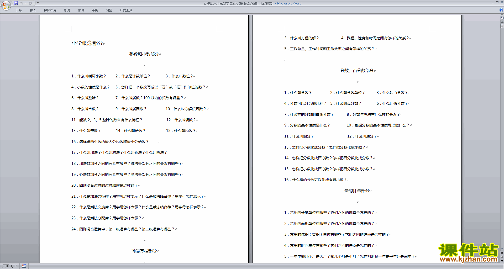Click the vertical scrollbar down arrow
This screenshot has height=269, width=504.
tap(502, 249)
